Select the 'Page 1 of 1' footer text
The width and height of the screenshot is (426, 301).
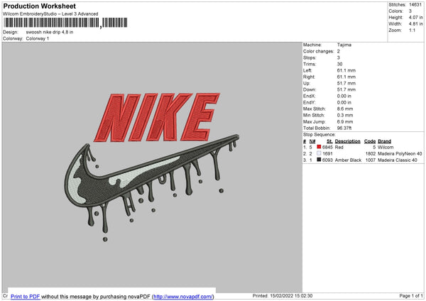411,295
